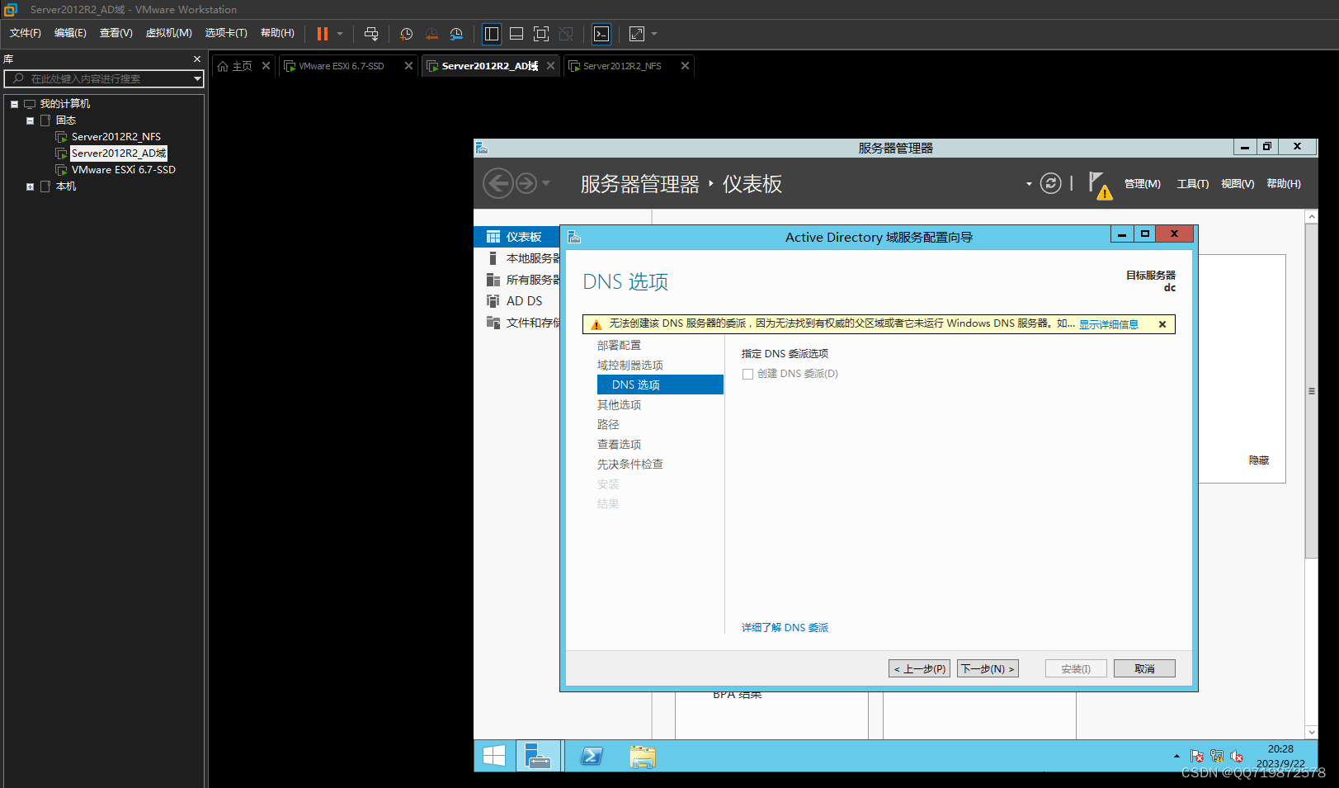This screenshot has height=788, width=1339.
Task: Click the Unity mode toolbar icon
Action: (566, 34)
